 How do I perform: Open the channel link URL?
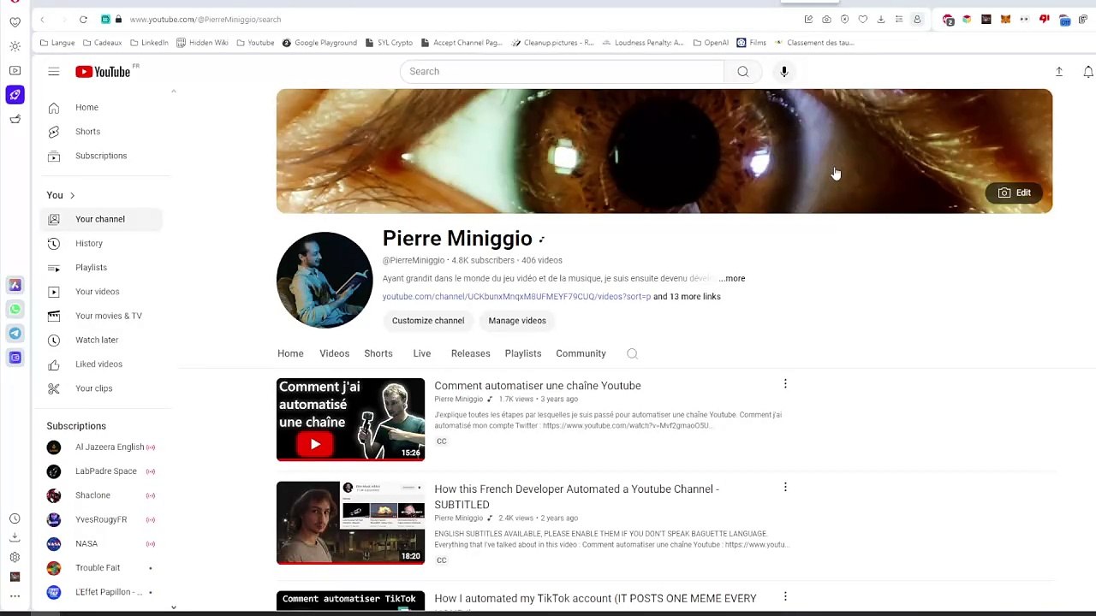[516, 297]
